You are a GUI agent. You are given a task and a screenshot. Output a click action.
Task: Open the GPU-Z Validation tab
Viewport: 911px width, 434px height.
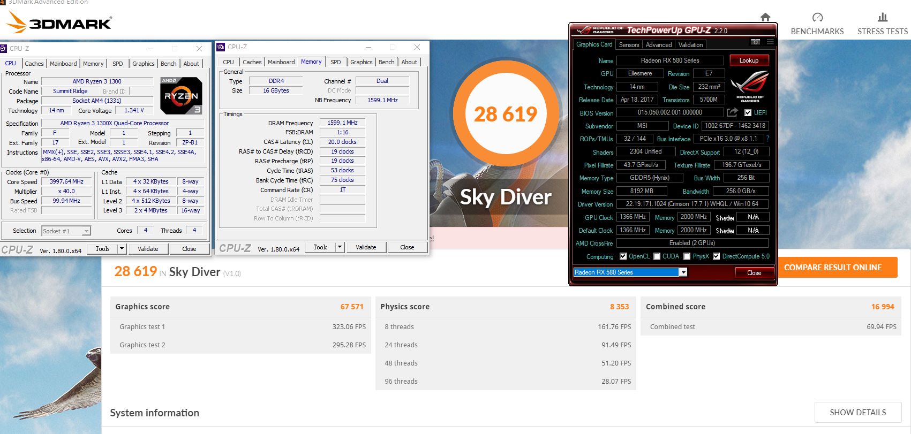click(691, 45)
